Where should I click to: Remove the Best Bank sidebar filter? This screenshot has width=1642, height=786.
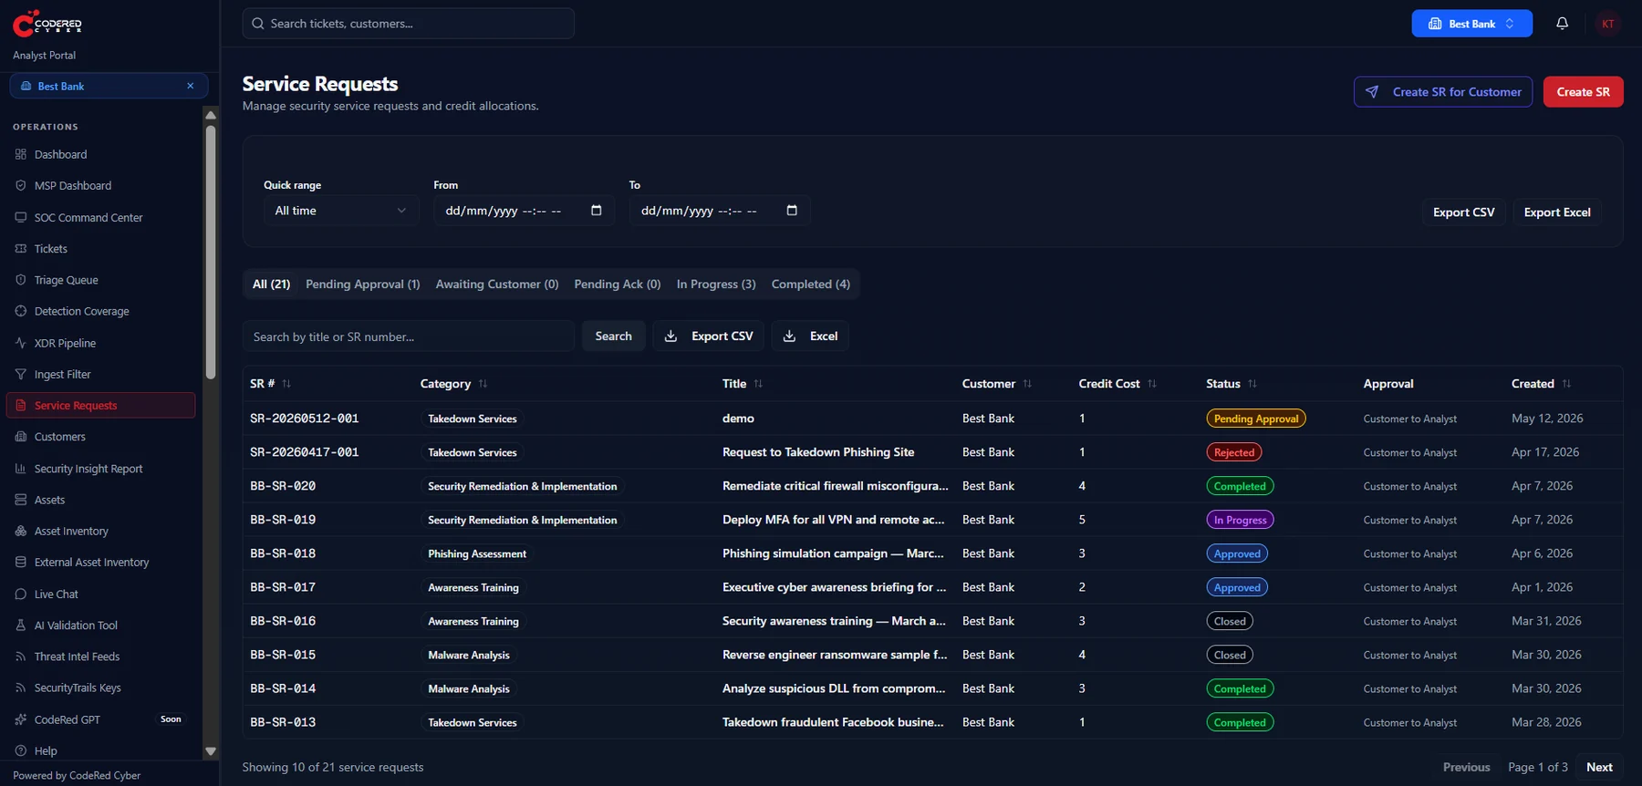click(190, 86)
